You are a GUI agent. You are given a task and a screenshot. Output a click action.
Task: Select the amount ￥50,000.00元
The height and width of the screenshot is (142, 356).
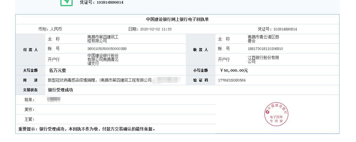(x=234, y=70)
